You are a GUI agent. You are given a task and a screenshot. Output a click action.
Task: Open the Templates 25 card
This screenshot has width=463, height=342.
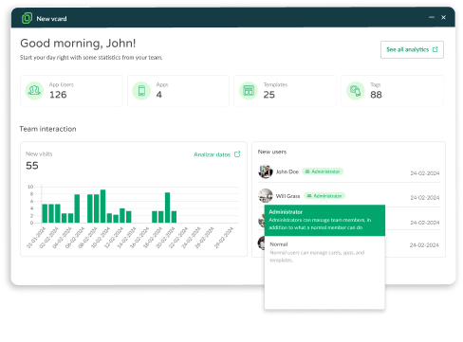[286, 91]
